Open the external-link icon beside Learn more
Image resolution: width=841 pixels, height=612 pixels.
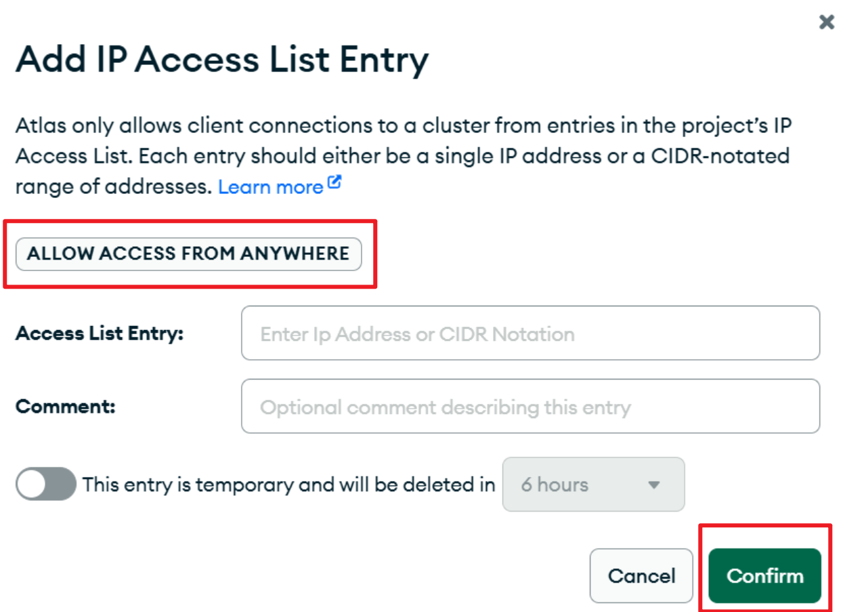(335, 183)
